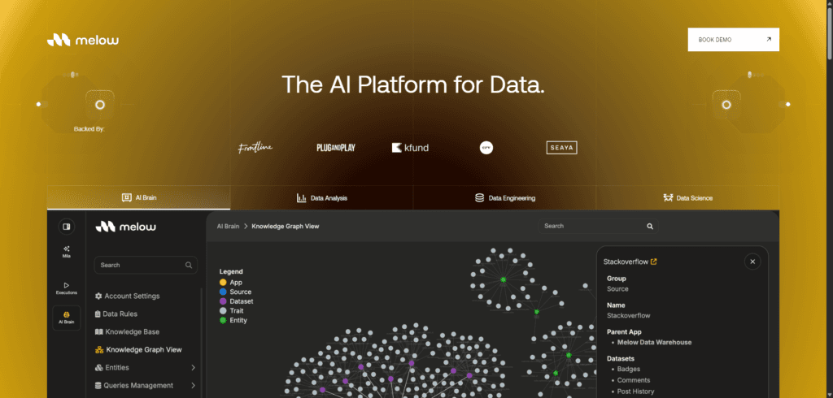
Task: Click the Book Demo button
Action: [733, 39]
